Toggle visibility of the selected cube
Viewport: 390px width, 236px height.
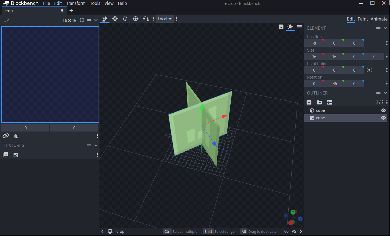pos(383,118)
